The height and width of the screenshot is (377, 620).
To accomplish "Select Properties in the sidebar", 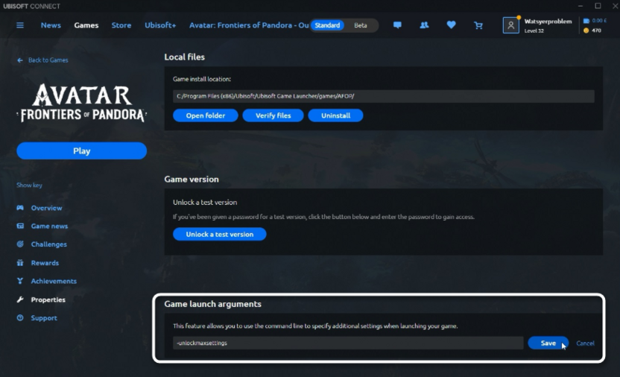I will coord(48,300).
